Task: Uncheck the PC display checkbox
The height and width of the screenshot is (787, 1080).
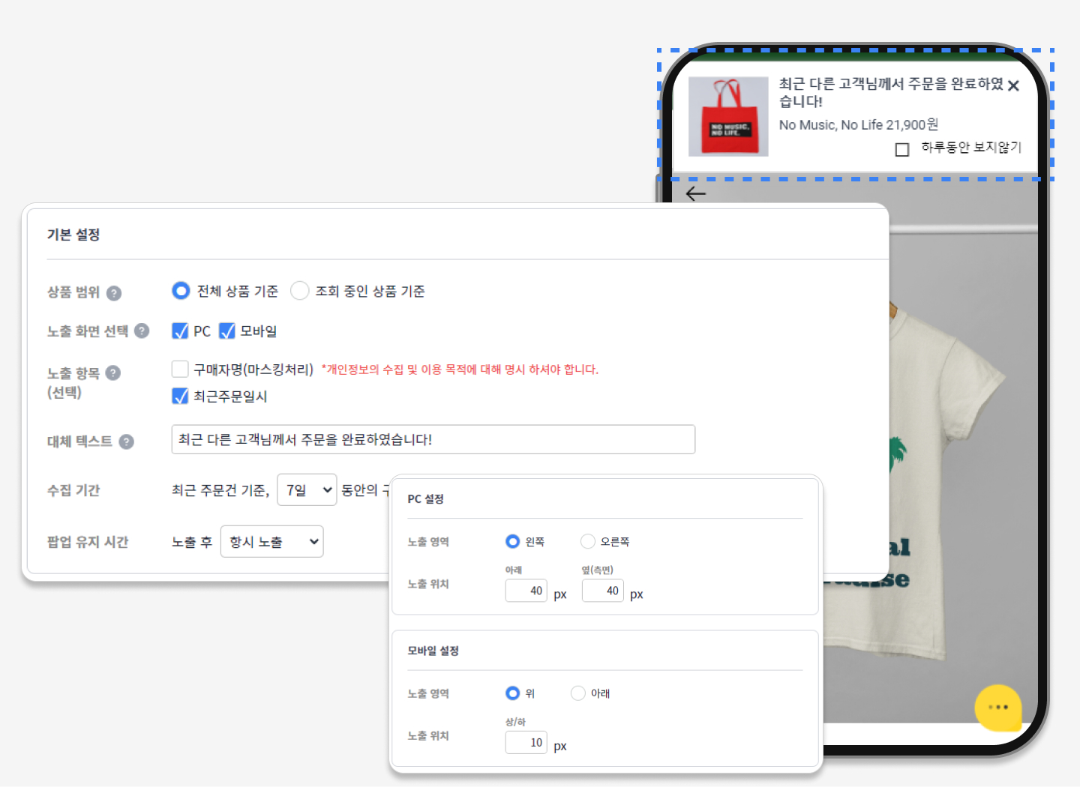Action: click(180, 331)
